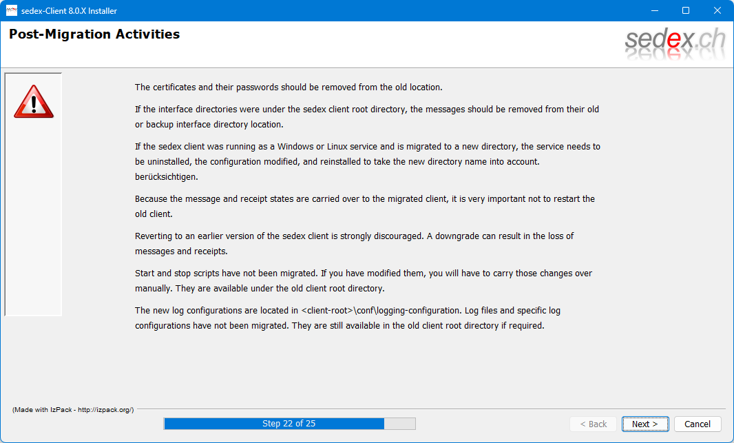
Task: Click the Post-Migration Activities heading
Action: coord(94,34)
